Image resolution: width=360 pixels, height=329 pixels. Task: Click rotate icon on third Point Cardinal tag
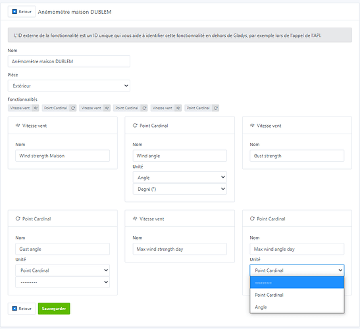click(x=216, y=108)
